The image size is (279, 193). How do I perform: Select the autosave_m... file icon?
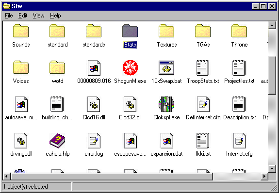(x=21, y=104)
